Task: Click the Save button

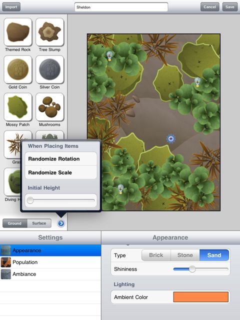Action: click(230, 7)
